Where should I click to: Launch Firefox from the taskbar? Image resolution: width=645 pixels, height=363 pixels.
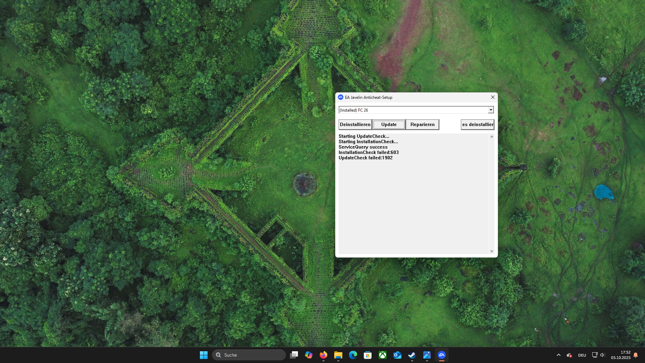(324, 355)
